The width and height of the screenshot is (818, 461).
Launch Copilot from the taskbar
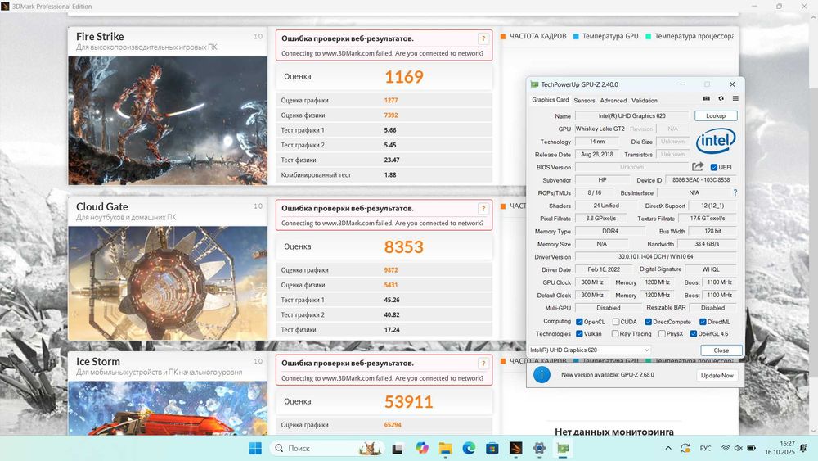(x=421, y=448)
